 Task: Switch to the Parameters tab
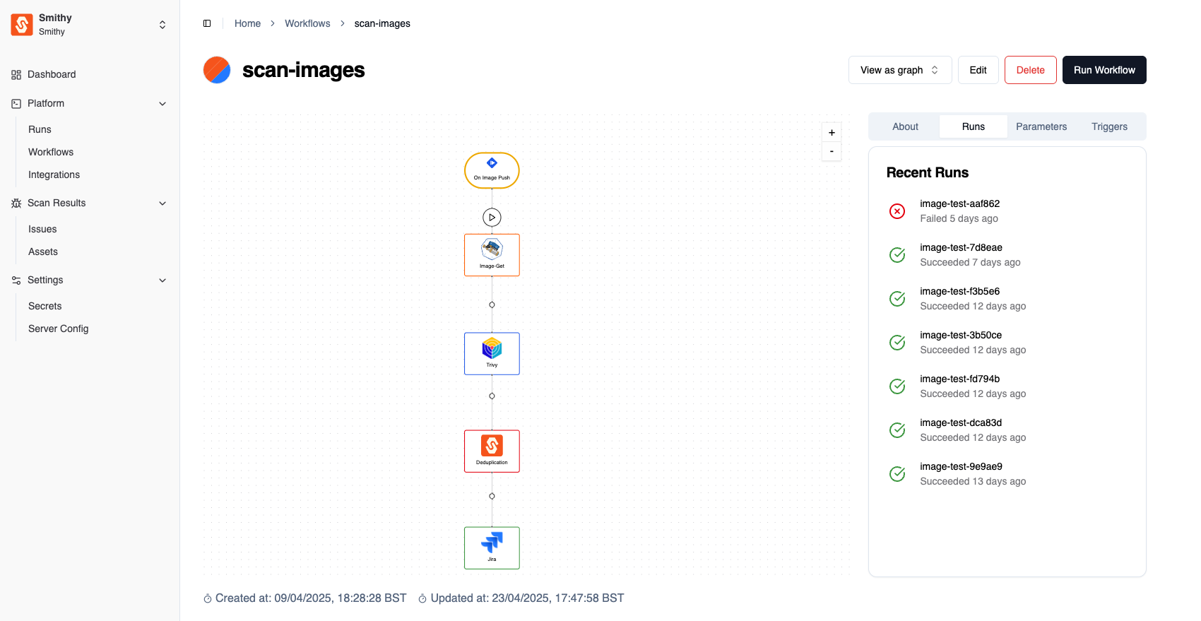pos(1041,126)
